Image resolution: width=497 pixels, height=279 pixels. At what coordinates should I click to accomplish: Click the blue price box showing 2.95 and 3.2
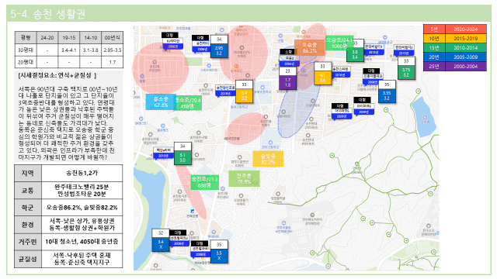[219, 50]
